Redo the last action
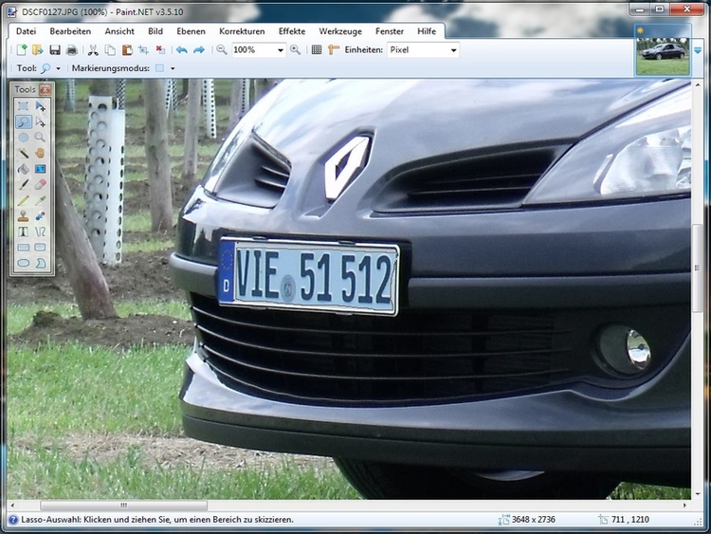 pyautogui.click(x=199, y=50)
